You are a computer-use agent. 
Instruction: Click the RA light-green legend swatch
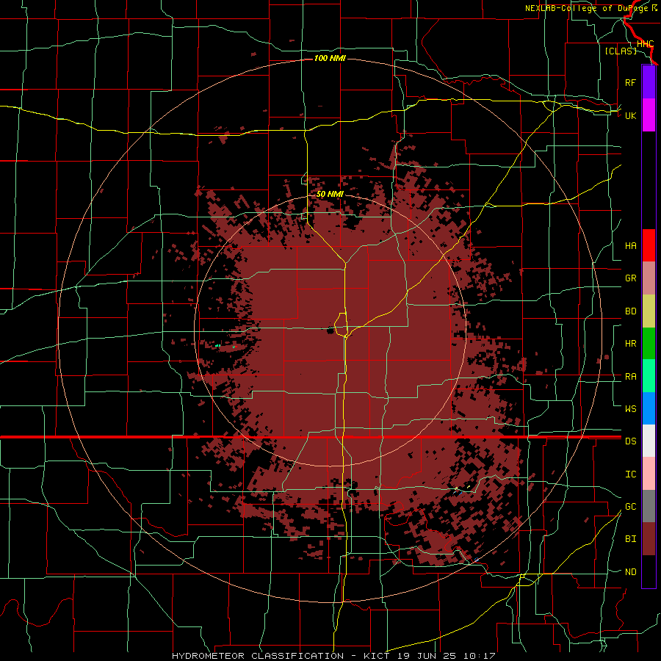(x=649, y=376)
